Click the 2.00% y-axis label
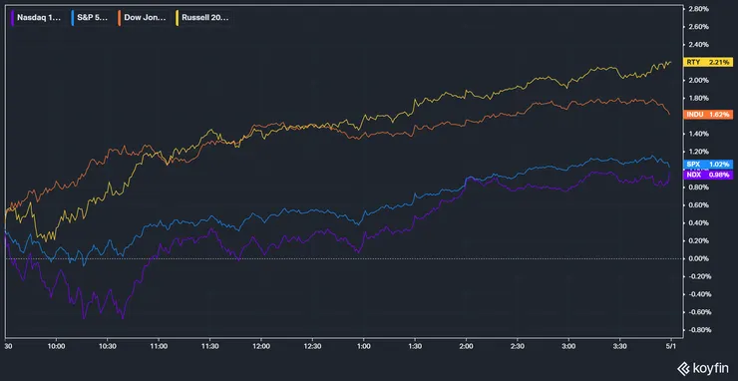 pos(700,80)
